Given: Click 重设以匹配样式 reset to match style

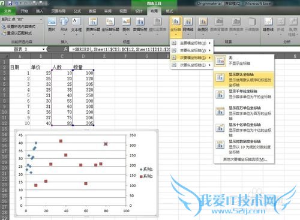Looking at the screenshot, I should pyautogui.click(x=17, y=33).
